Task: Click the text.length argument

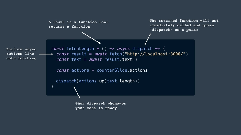Action: pyautogui.click(x=121, y=81)
